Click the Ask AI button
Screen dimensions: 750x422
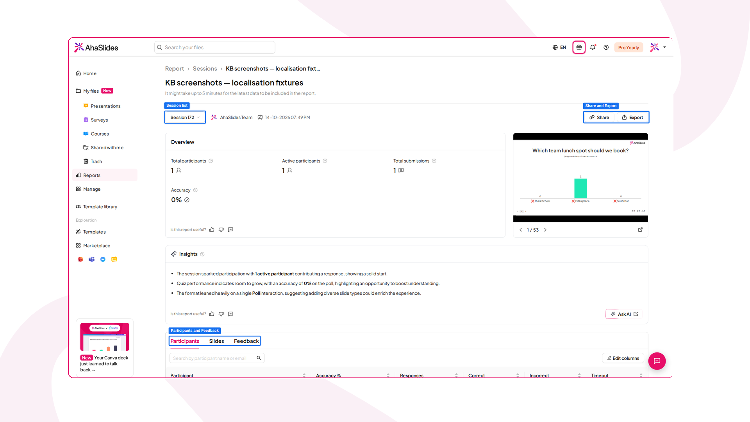tap(624, 314)
